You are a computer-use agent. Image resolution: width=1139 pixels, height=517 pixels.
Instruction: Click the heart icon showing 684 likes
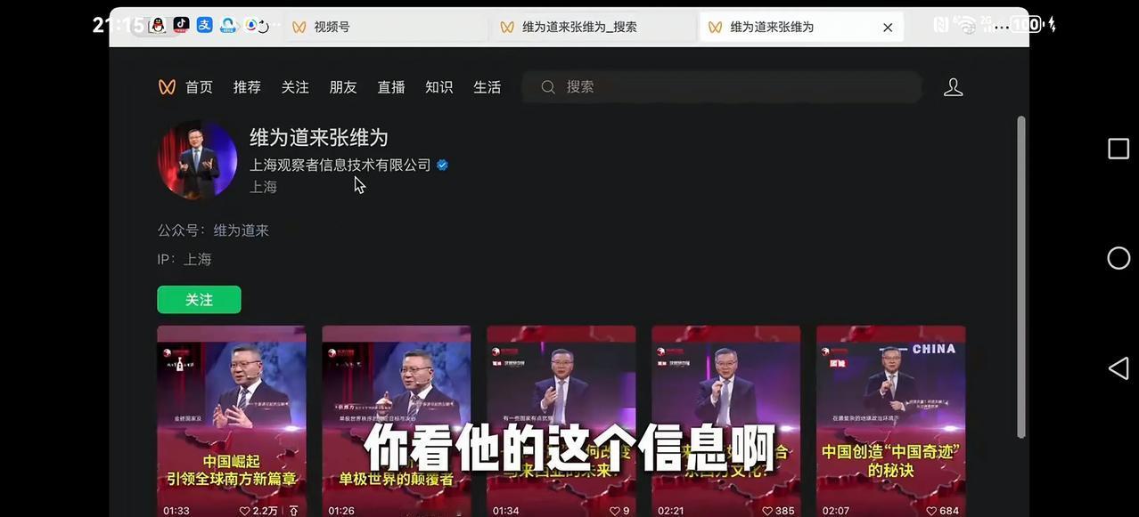pos(931,511)
